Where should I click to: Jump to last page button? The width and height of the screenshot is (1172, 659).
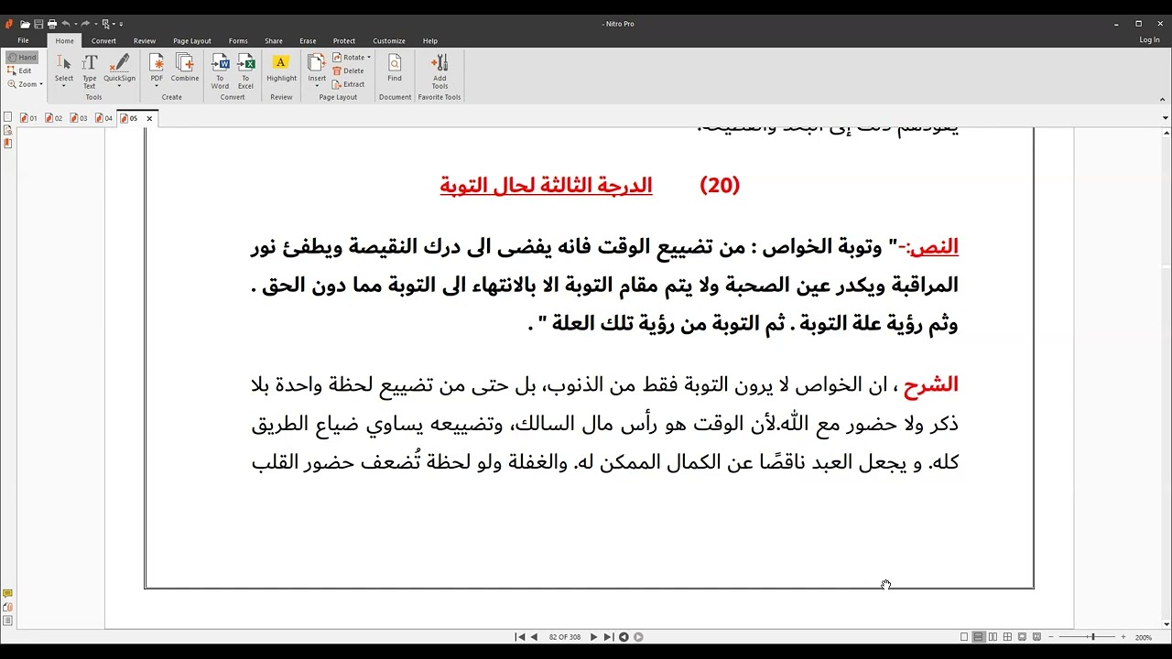[x=608, y=637]
